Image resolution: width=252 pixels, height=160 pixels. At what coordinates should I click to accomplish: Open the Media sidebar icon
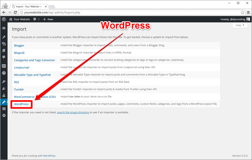click(x=4, y=44)
